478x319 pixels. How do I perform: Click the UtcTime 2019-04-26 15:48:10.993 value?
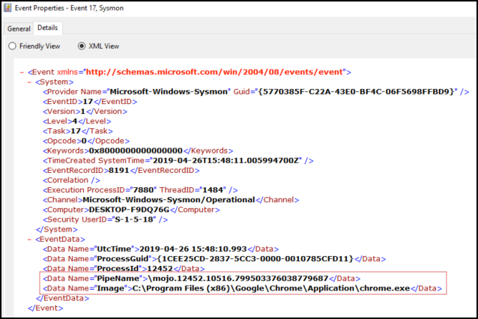click(x=193, y=249)
